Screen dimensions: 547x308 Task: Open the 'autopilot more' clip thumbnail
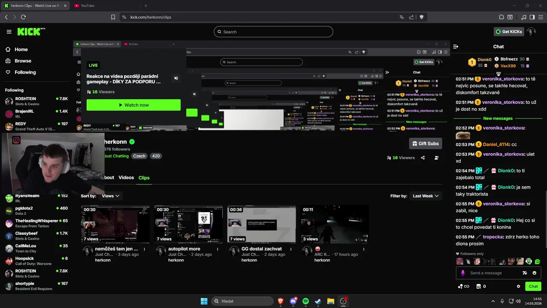[188, 224]
